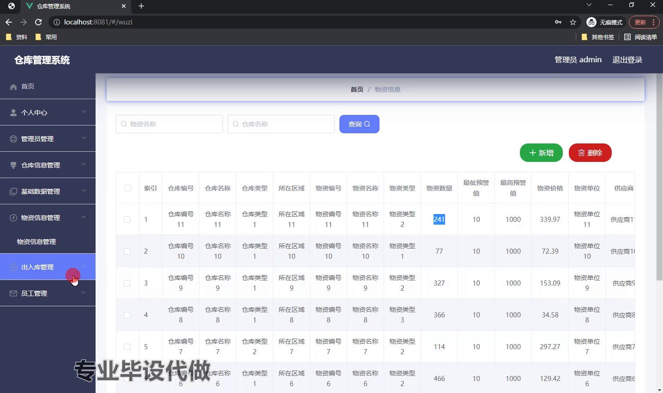Open the 仓库信息管理 menu item
The height and width of the screenshot is (393, 663).
click(48, 165)
